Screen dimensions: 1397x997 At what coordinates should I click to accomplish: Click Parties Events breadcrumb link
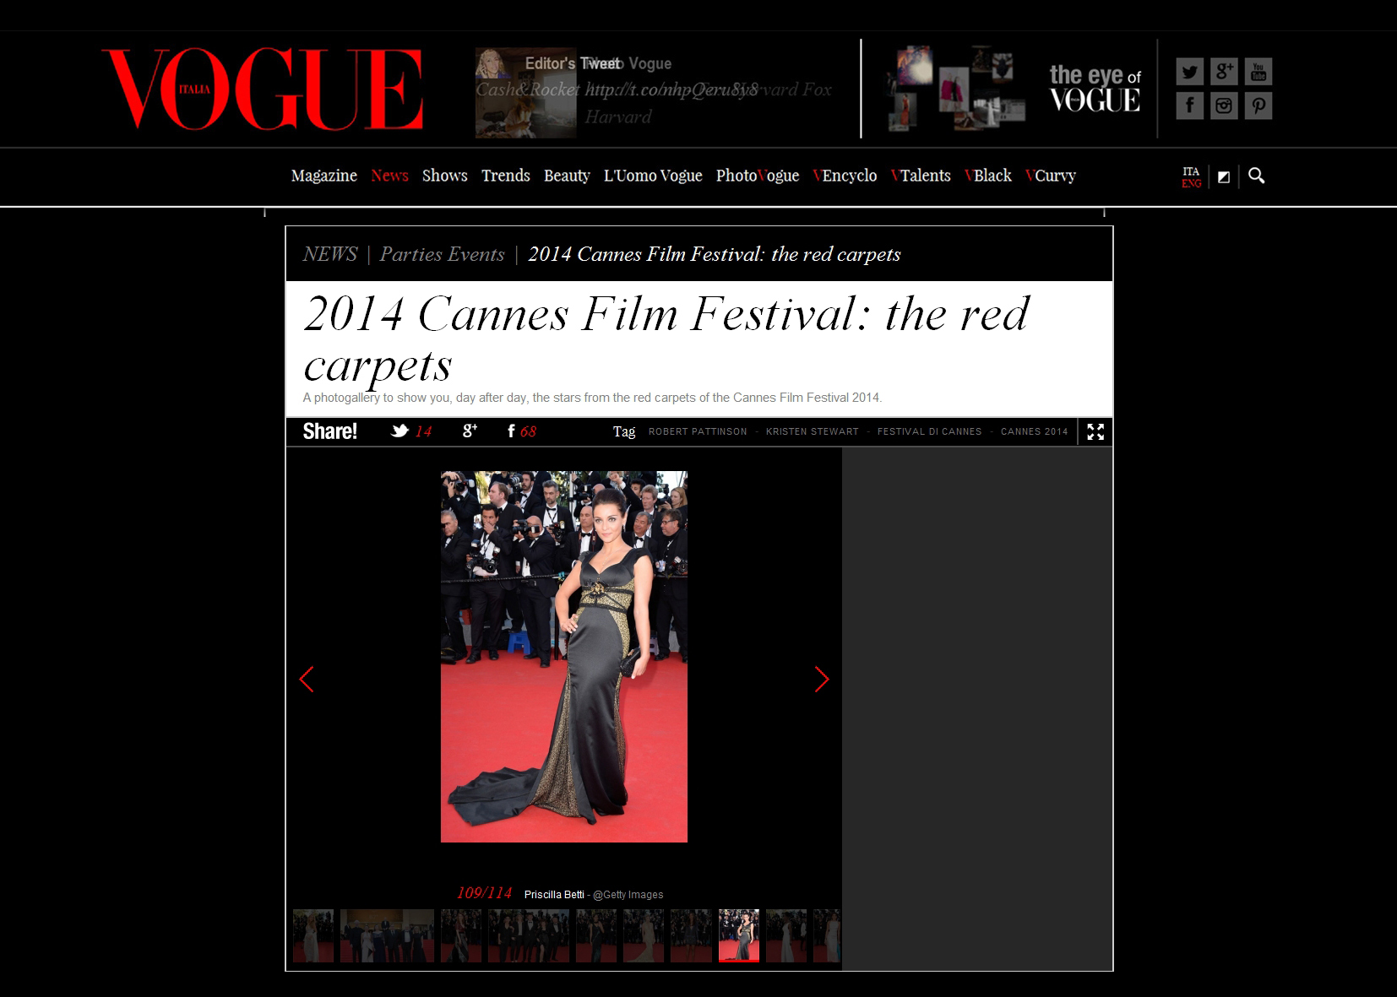[442, 254]
